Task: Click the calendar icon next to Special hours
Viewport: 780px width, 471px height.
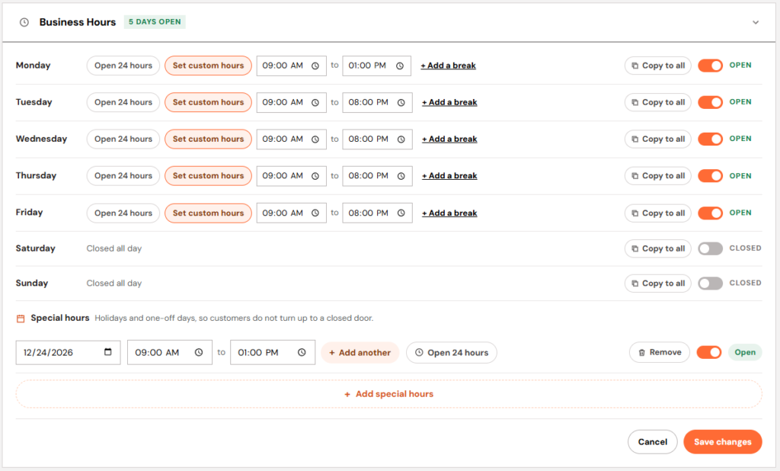Action: pos(21,319)
